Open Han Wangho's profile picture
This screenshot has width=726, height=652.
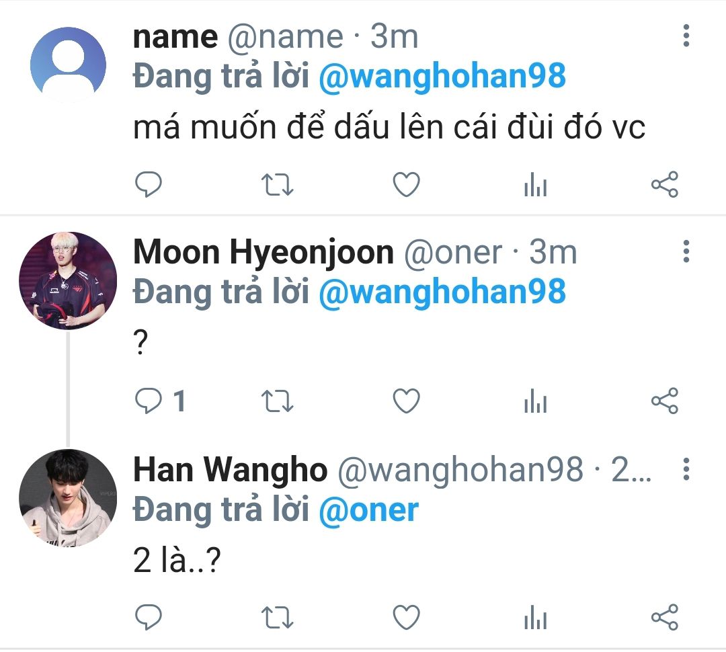[x=68, y=498]
